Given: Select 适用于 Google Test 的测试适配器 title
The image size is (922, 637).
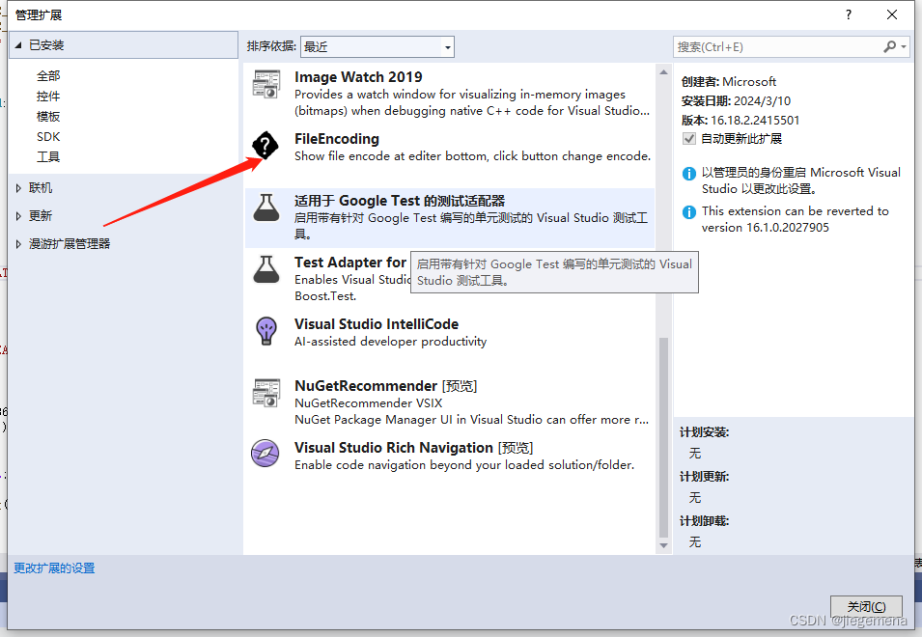Looking at the screenshot, I should click(400, 201).
